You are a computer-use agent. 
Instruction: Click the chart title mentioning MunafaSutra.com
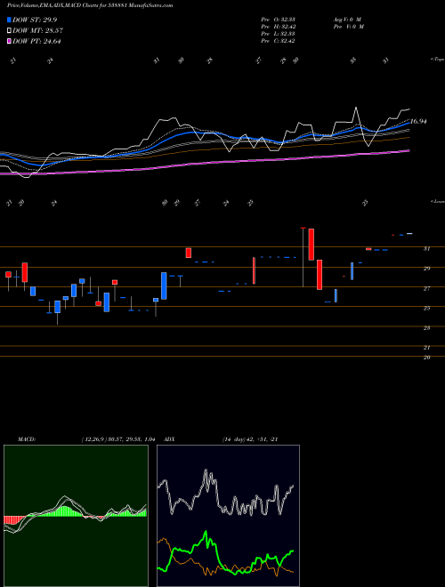coord(90,6)
